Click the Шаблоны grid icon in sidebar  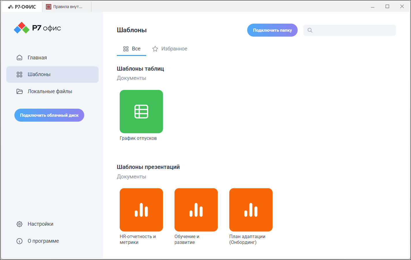pyautogui.click(x=20, y=74)
